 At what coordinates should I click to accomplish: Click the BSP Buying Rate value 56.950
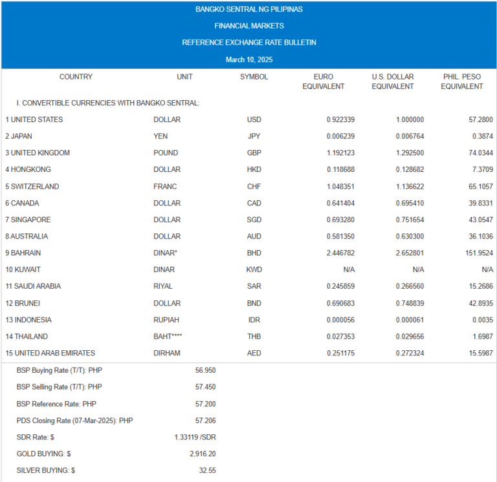coord(205,370)
